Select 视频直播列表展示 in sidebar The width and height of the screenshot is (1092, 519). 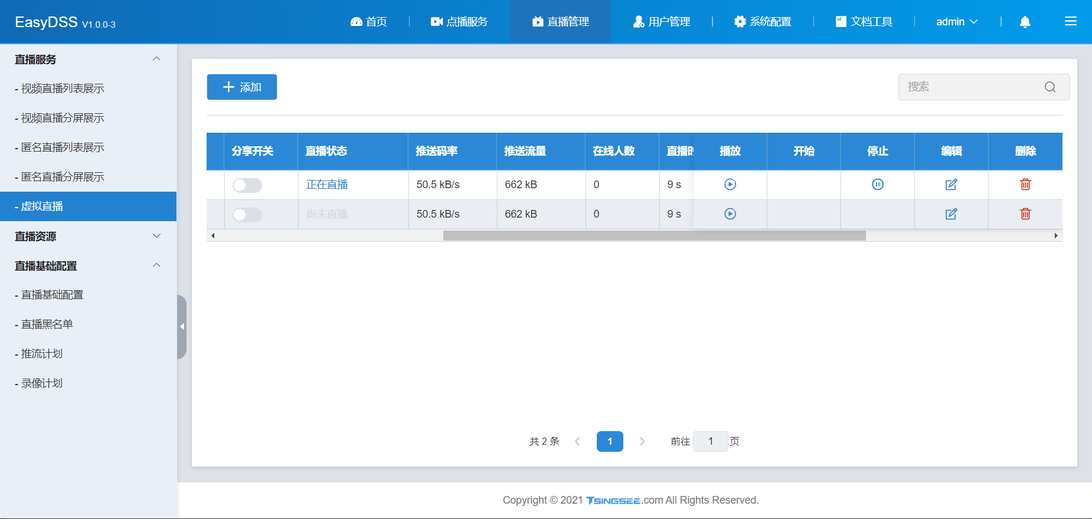point(89,88)
